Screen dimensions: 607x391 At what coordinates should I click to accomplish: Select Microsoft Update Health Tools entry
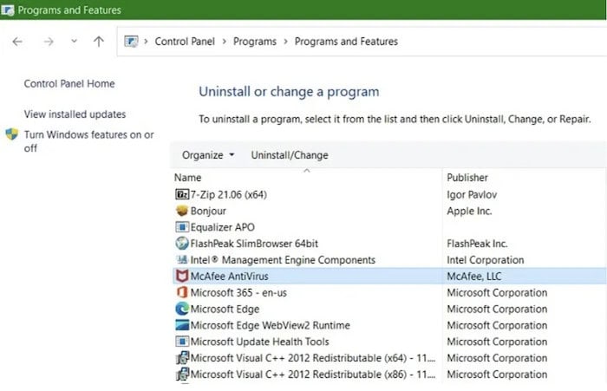click(x=260, y=342)
